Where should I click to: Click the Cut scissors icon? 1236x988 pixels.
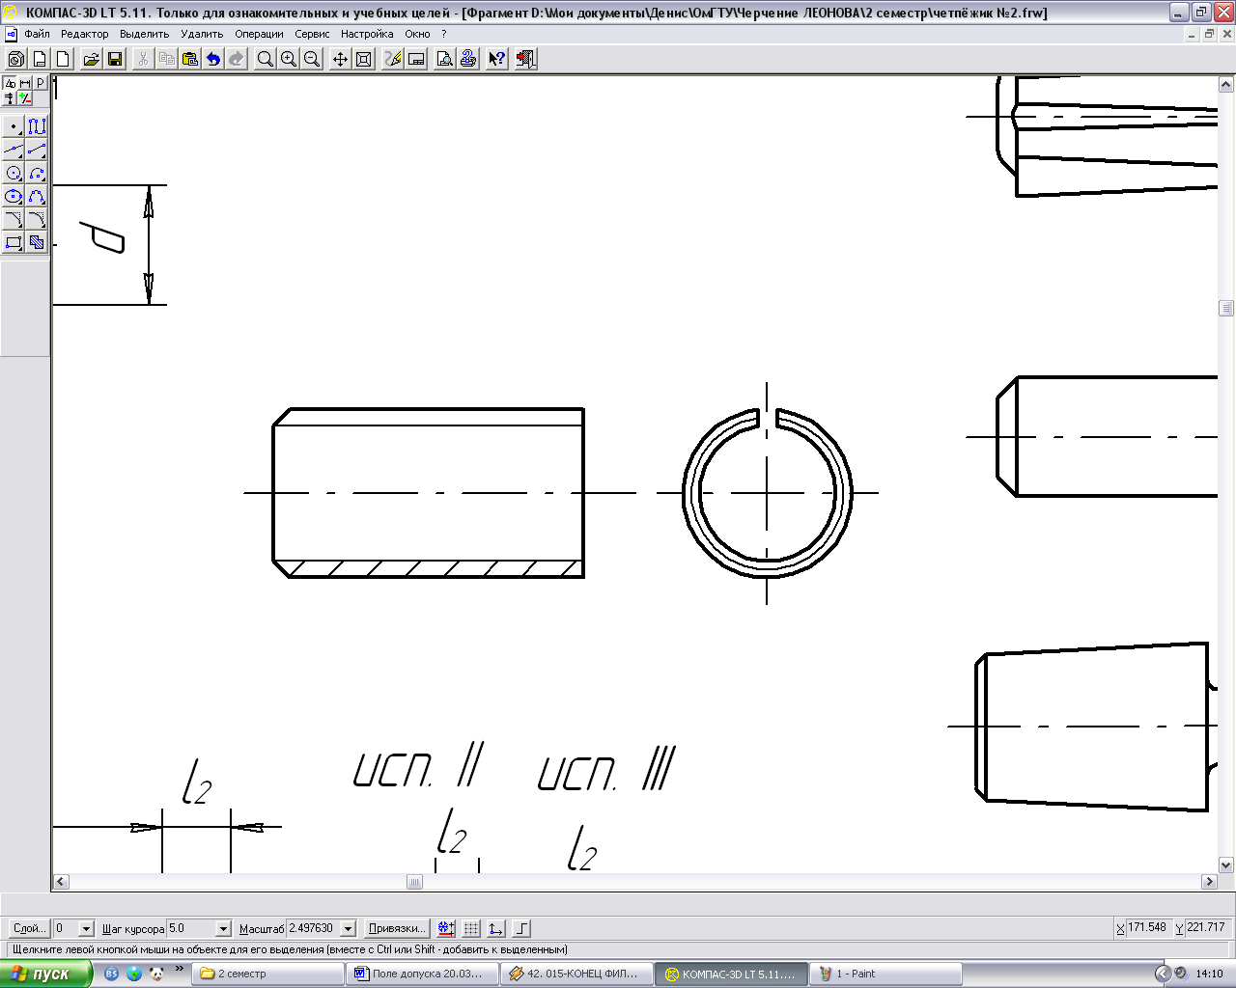click(143, 59)
